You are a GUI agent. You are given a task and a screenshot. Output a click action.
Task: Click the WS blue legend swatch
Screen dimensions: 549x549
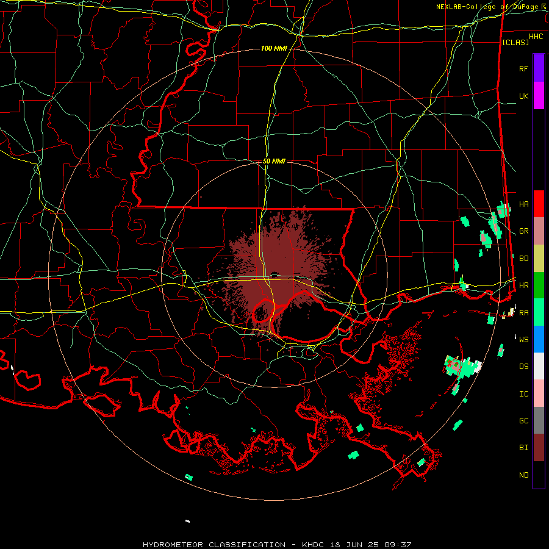click(x=539, y=339)
